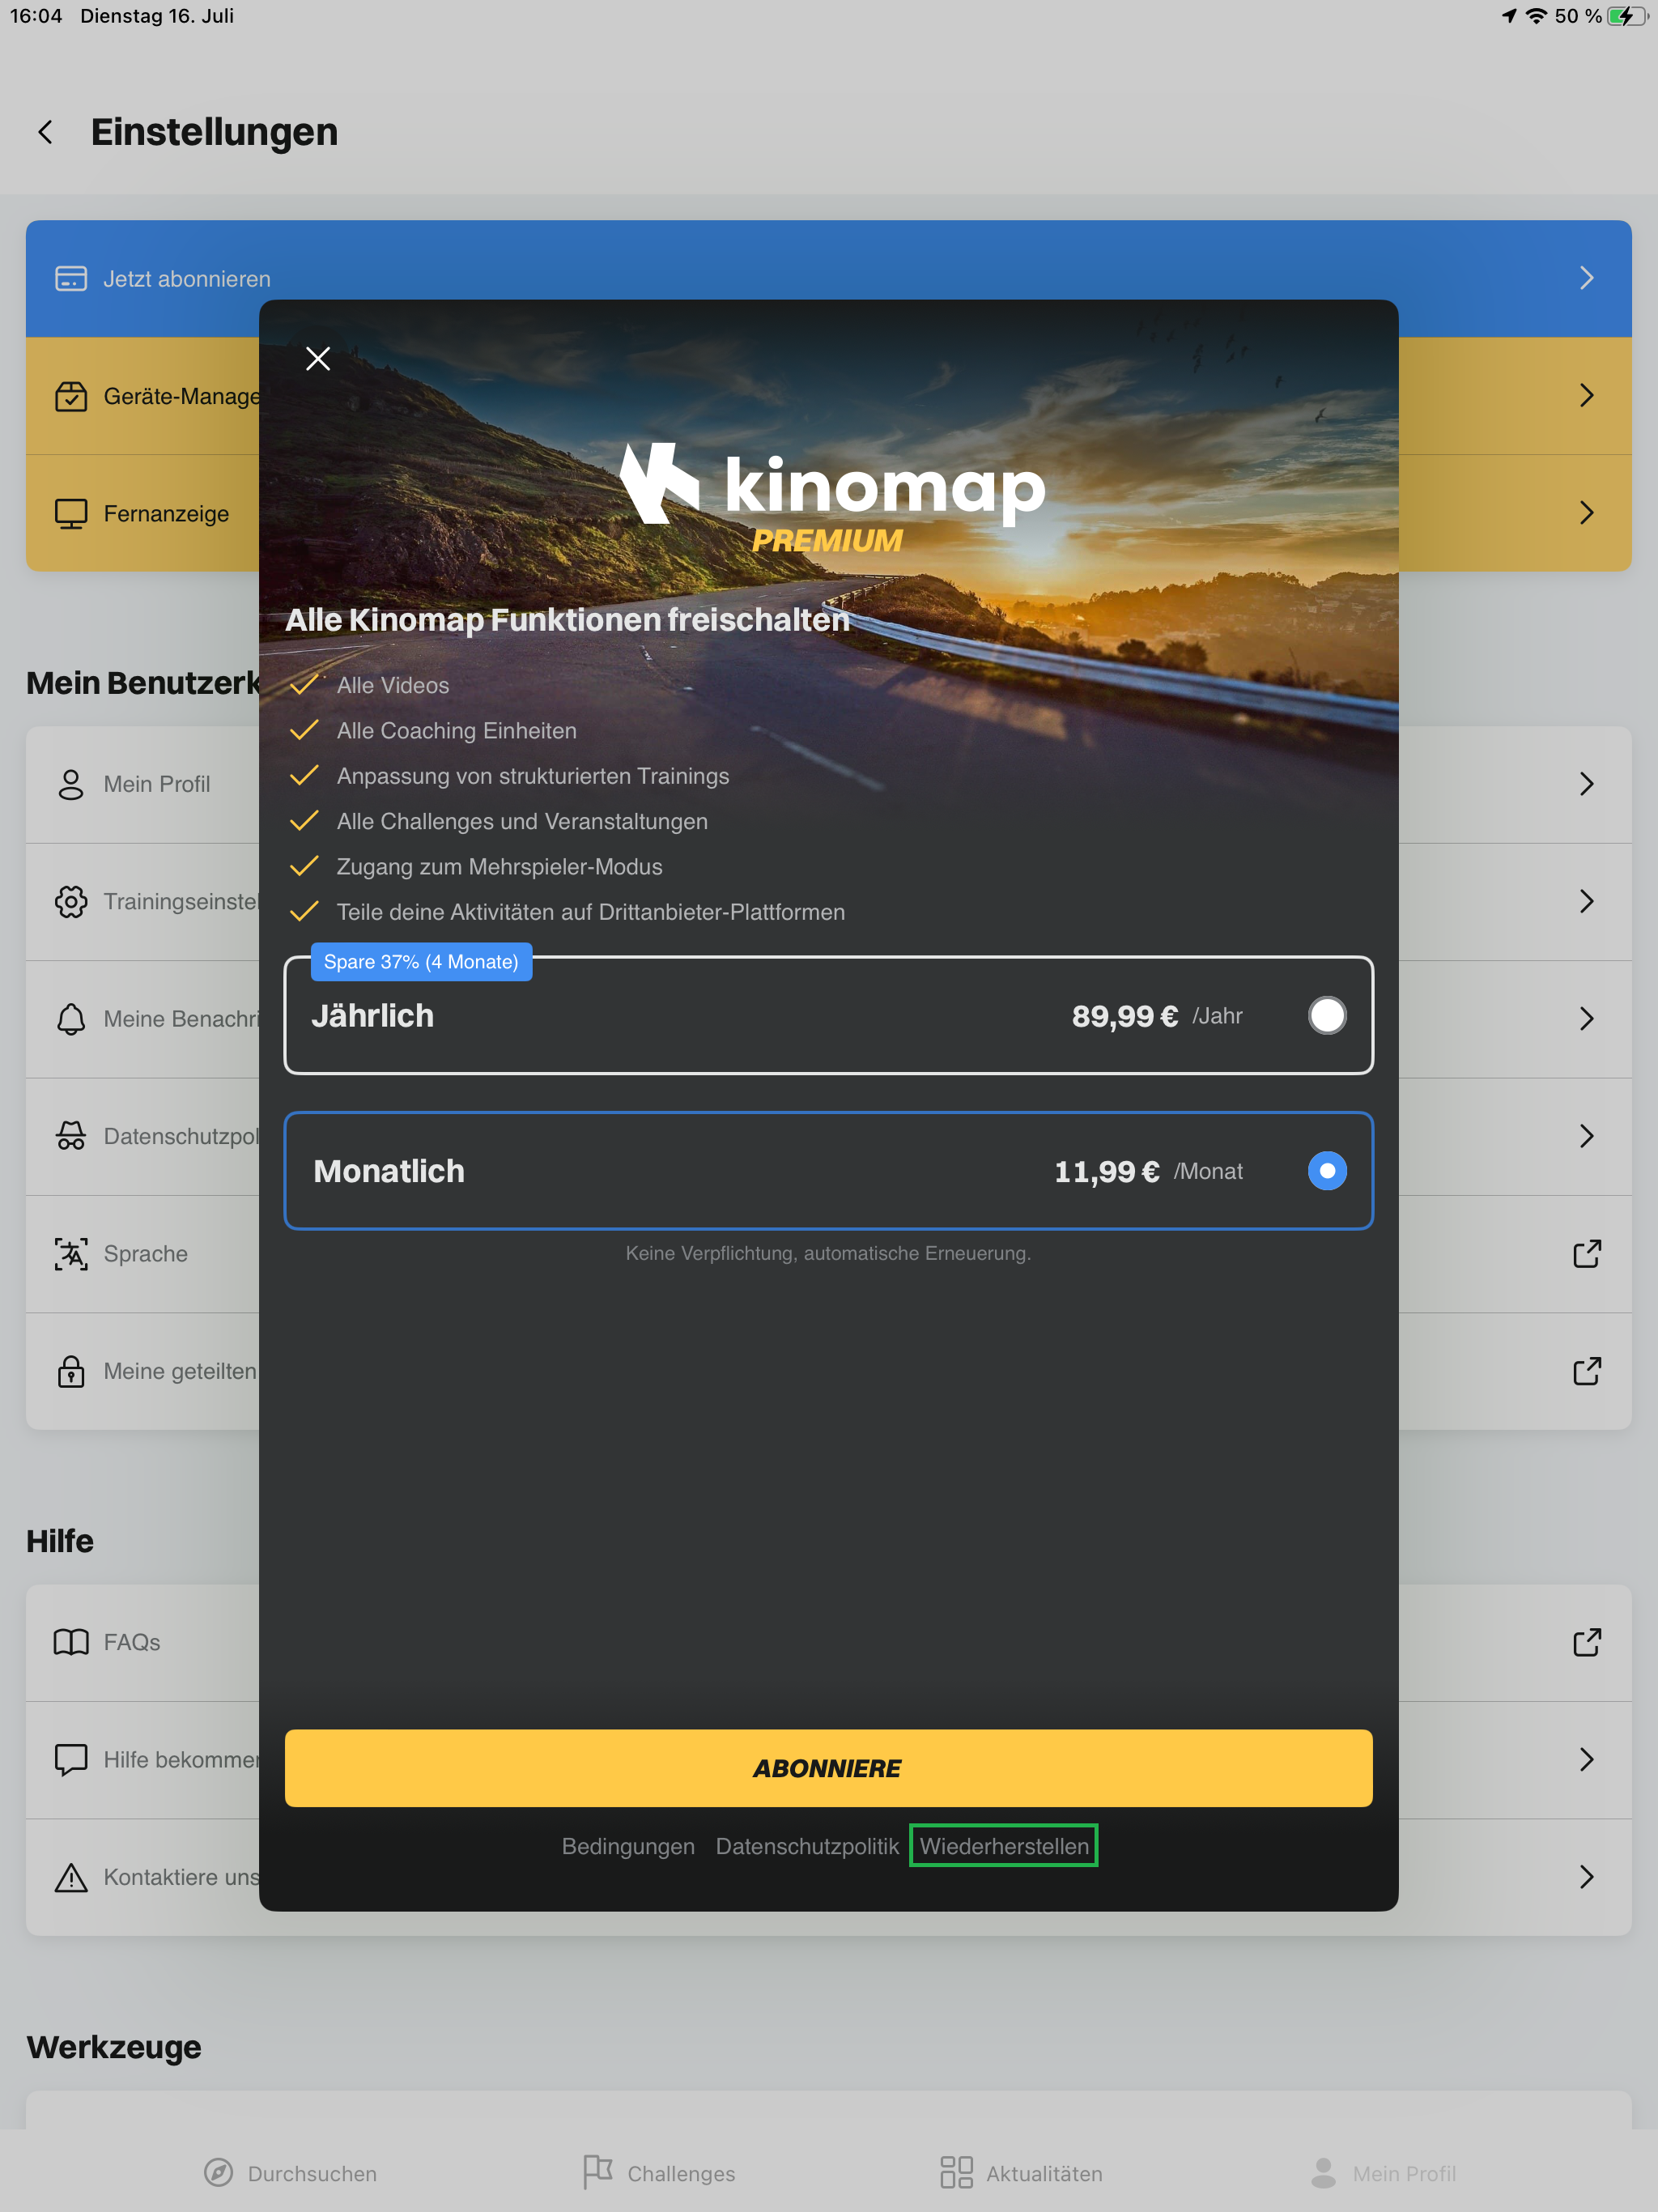This screenshot has width=1658, height=2212.
Task: Select the Jährlich plan radio button
Action: (x=1327, y=1016)
